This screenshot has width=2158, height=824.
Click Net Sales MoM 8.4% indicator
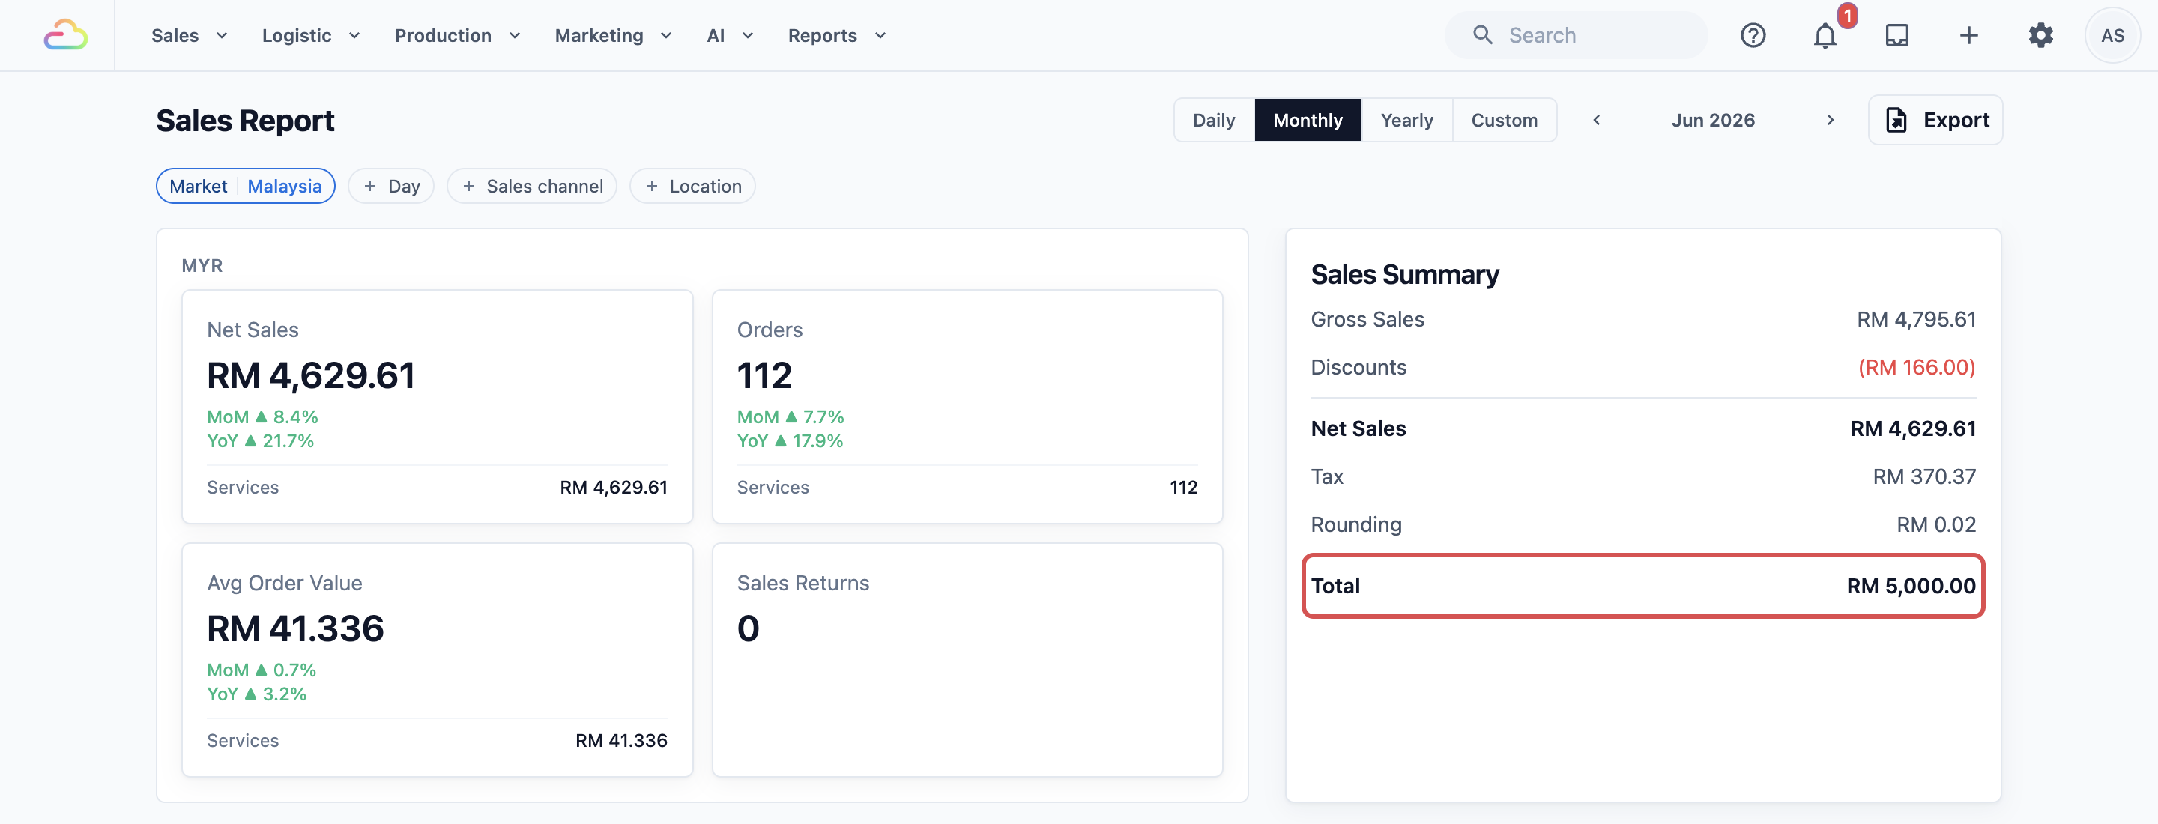[262, 416]
